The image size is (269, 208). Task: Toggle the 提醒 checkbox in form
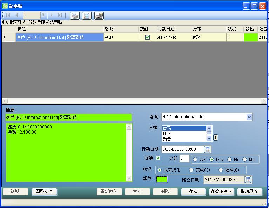point(158,158)
